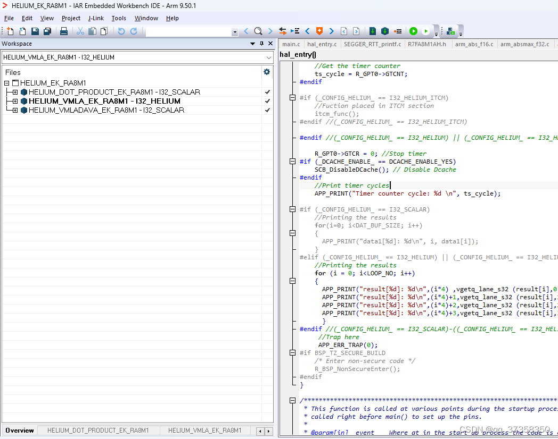This screenshot has width=558, height=439.
Task: Click the Save All toolbar icon
Action: 47,31
